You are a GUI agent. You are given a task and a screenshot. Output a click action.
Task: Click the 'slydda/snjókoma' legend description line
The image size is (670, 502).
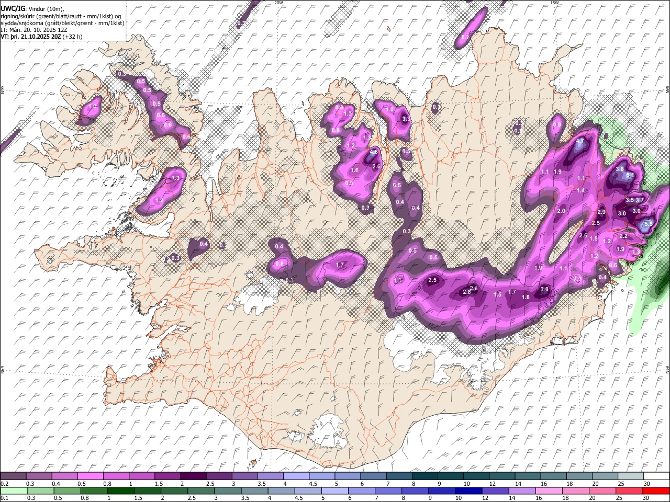pos(62,23)
